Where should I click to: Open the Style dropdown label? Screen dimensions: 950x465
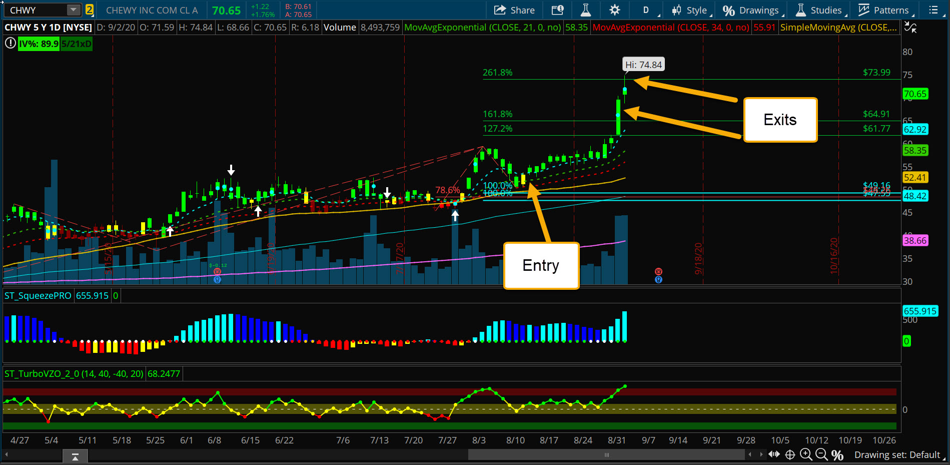point(696,11)
